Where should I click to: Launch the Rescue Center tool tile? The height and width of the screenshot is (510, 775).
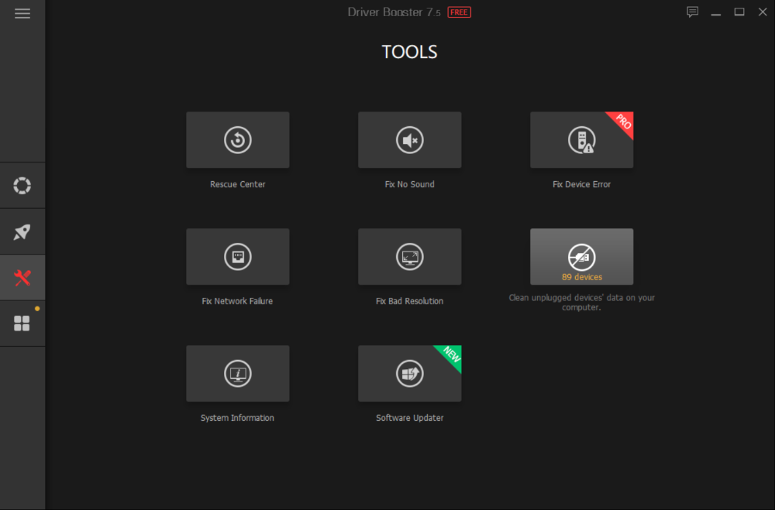tap(238, 140)
